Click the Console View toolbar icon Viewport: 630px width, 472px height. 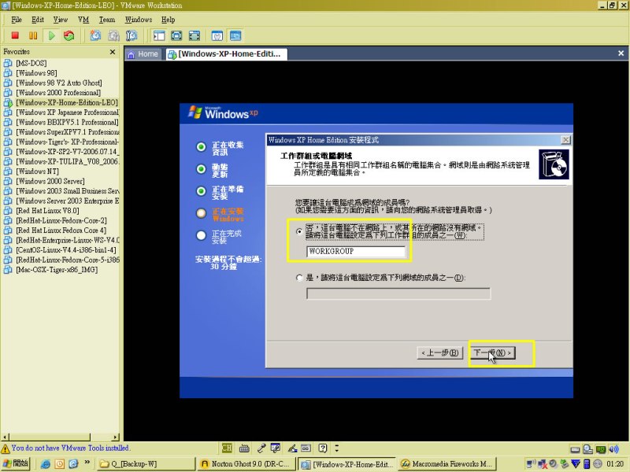(235, 35)
